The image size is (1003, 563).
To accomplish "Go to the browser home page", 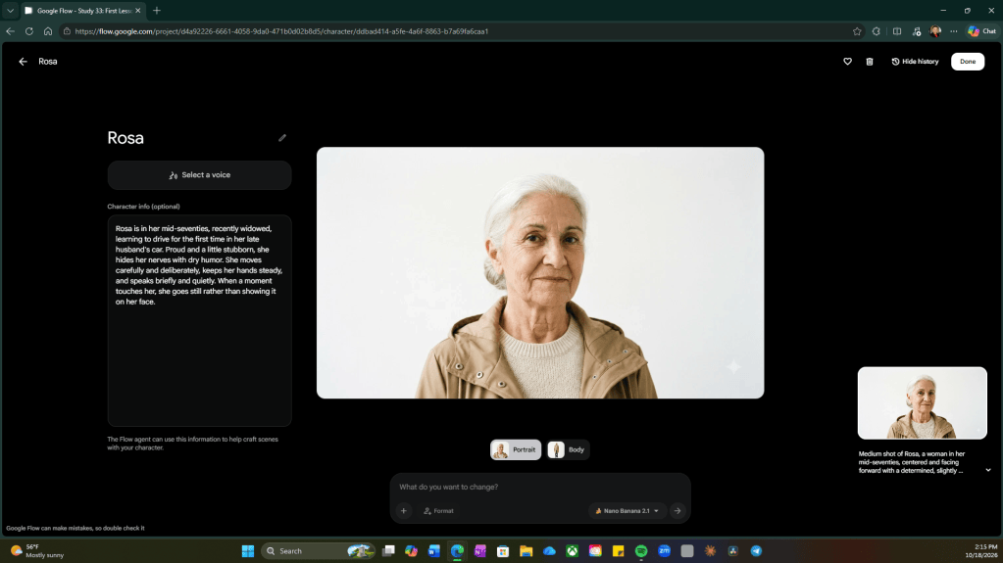I will pos(48,31).
